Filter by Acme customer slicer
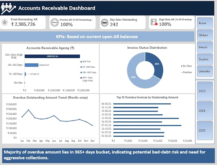The image size is (217, 165). click(205, 23)
